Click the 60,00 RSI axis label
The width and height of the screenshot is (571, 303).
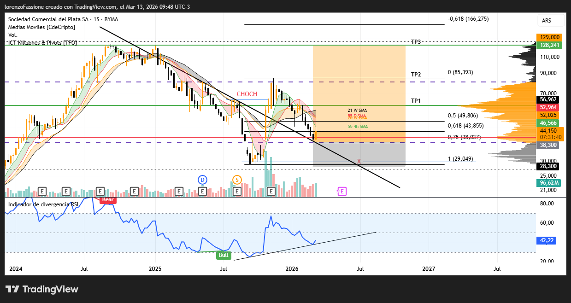pyautogui.click(x=547, y=223)
